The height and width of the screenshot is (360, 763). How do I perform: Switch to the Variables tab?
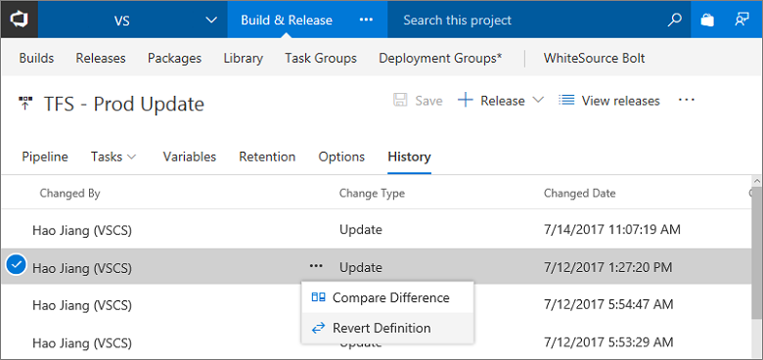coord(190,157)
